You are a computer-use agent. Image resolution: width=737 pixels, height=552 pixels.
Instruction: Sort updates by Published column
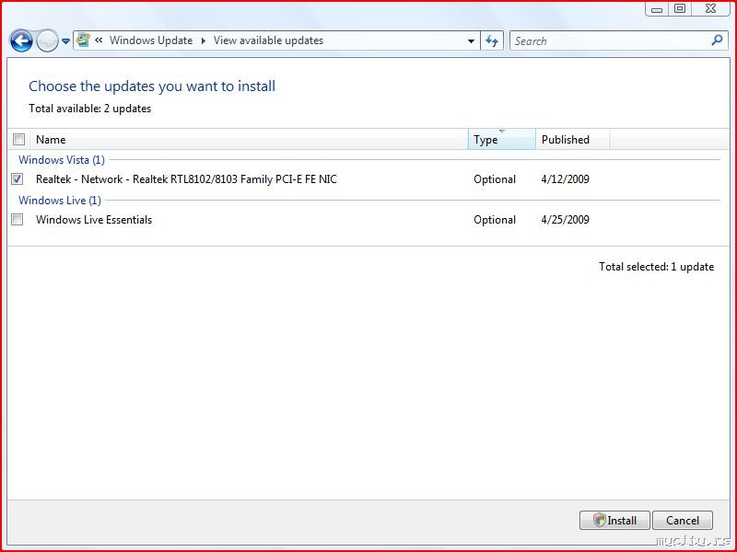point(572,140)
